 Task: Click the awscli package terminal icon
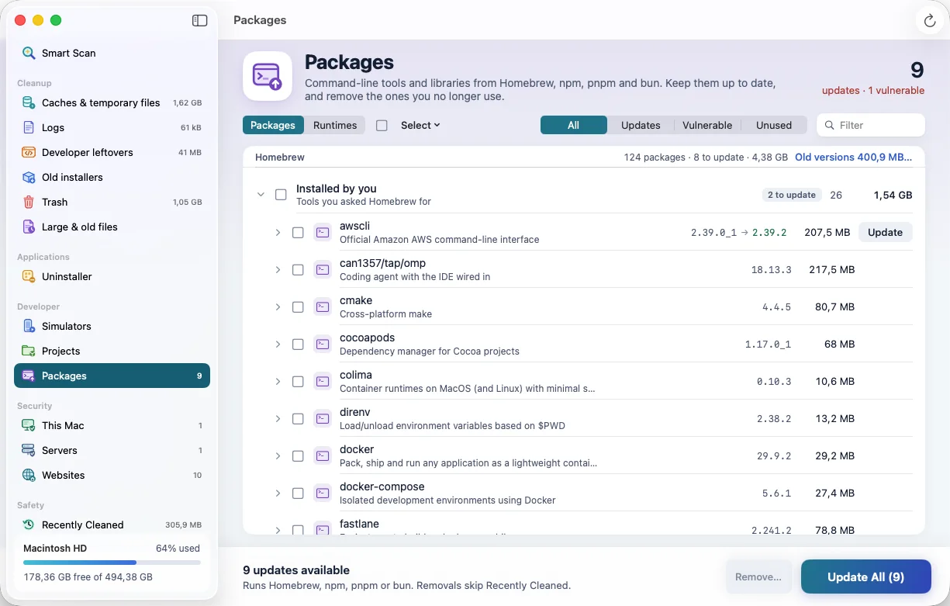click(322, 232)
